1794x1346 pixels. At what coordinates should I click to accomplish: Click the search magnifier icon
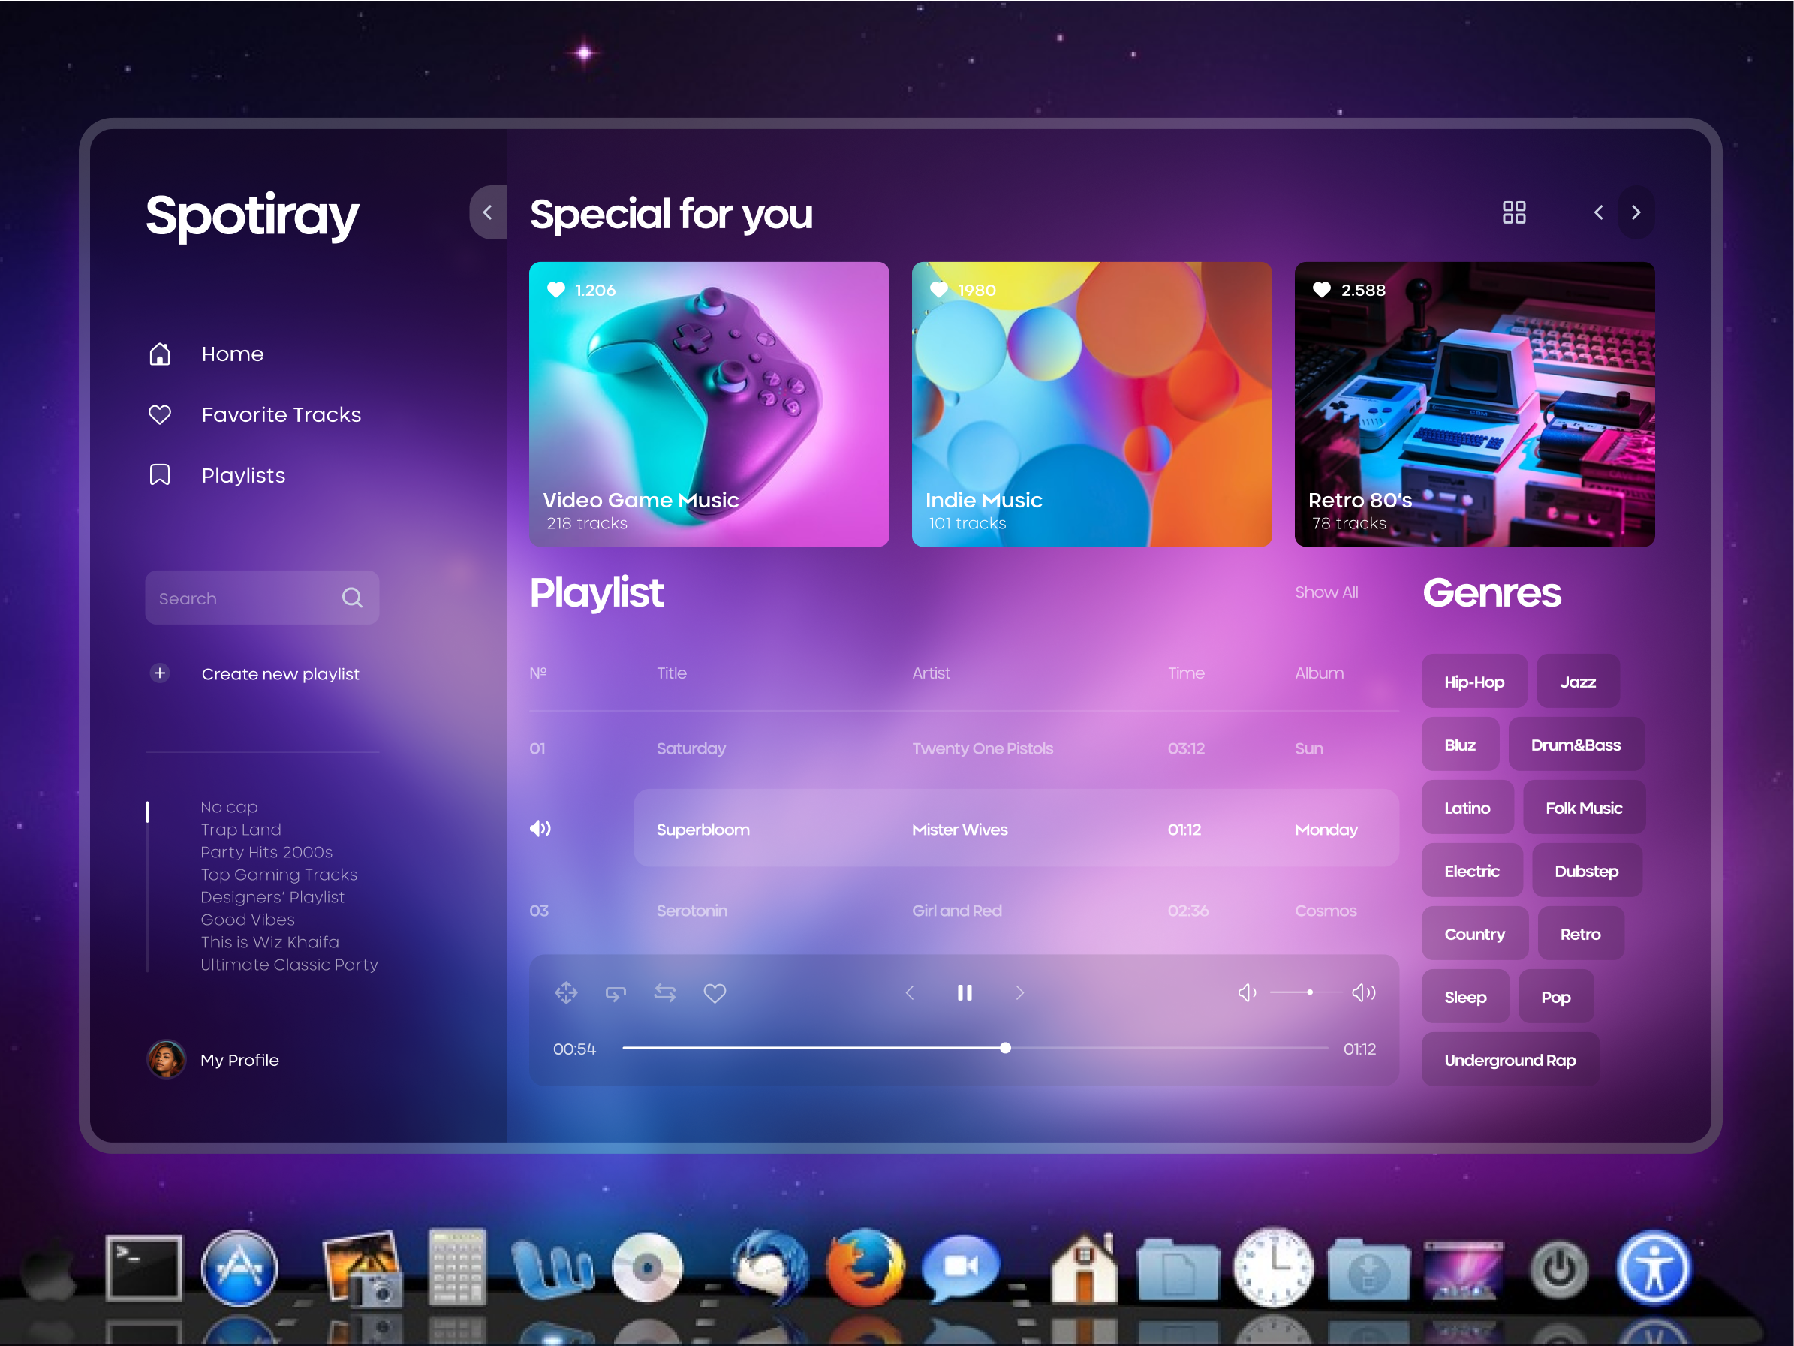click(352, 598)
